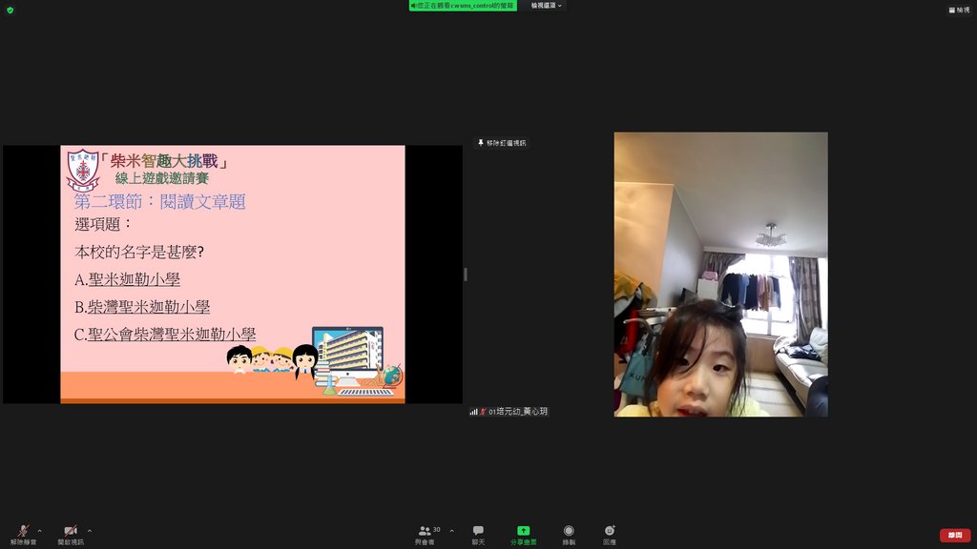This screenshot has width=977, height=549.
Task: Expand video options arrow beside the camera
Action: (90, 530)
